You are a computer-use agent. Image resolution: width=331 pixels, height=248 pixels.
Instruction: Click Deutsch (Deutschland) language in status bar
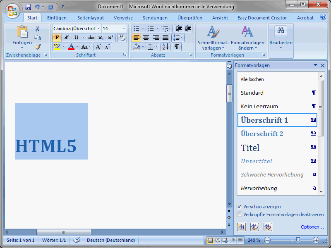tap(111, 240)
